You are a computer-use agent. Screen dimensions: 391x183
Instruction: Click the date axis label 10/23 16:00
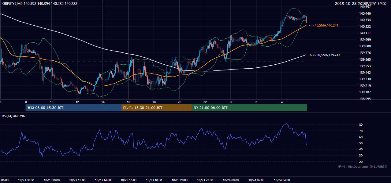[x=128, y=180]
